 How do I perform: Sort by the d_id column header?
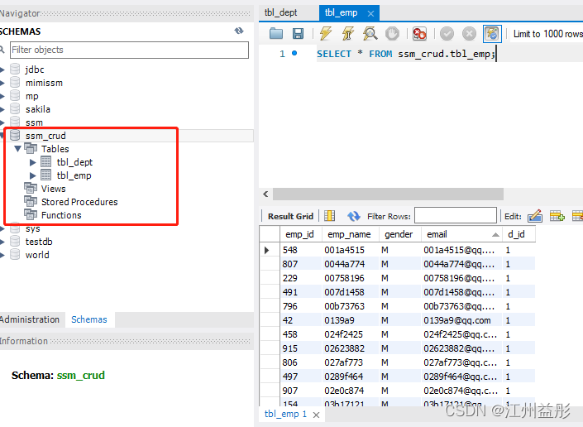click(x=518, y=234)
